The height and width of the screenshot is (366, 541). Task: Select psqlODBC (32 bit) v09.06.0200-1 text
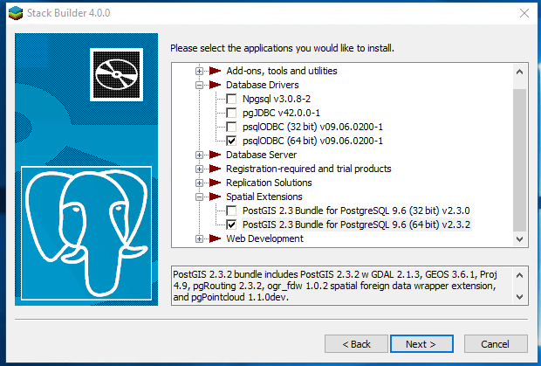coord(312,127)
